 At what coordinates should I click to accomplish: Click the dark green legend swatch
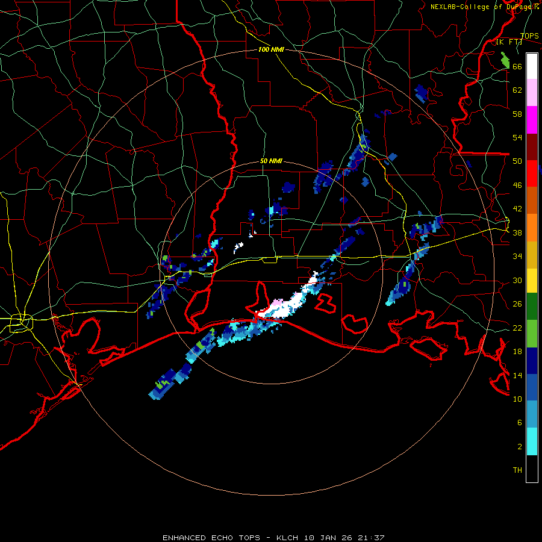pyautogui.click(x=532, y=307)
